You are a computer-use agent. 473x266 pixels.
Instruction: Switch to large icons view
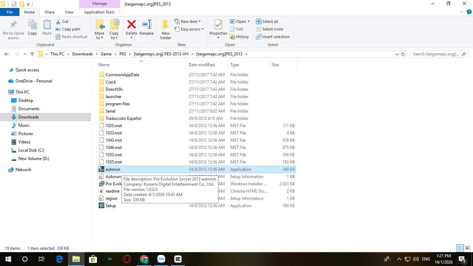pyautogui.click(x=467, y=248)
